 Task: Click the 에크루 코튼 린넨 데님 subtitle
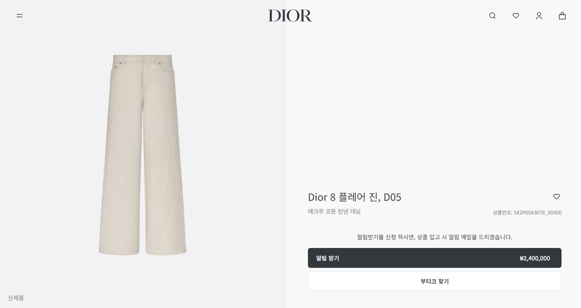tap(334, 212)
